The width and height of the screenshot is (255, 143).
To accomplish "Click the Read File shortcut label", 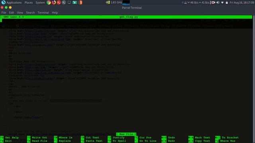I will 39,141.
